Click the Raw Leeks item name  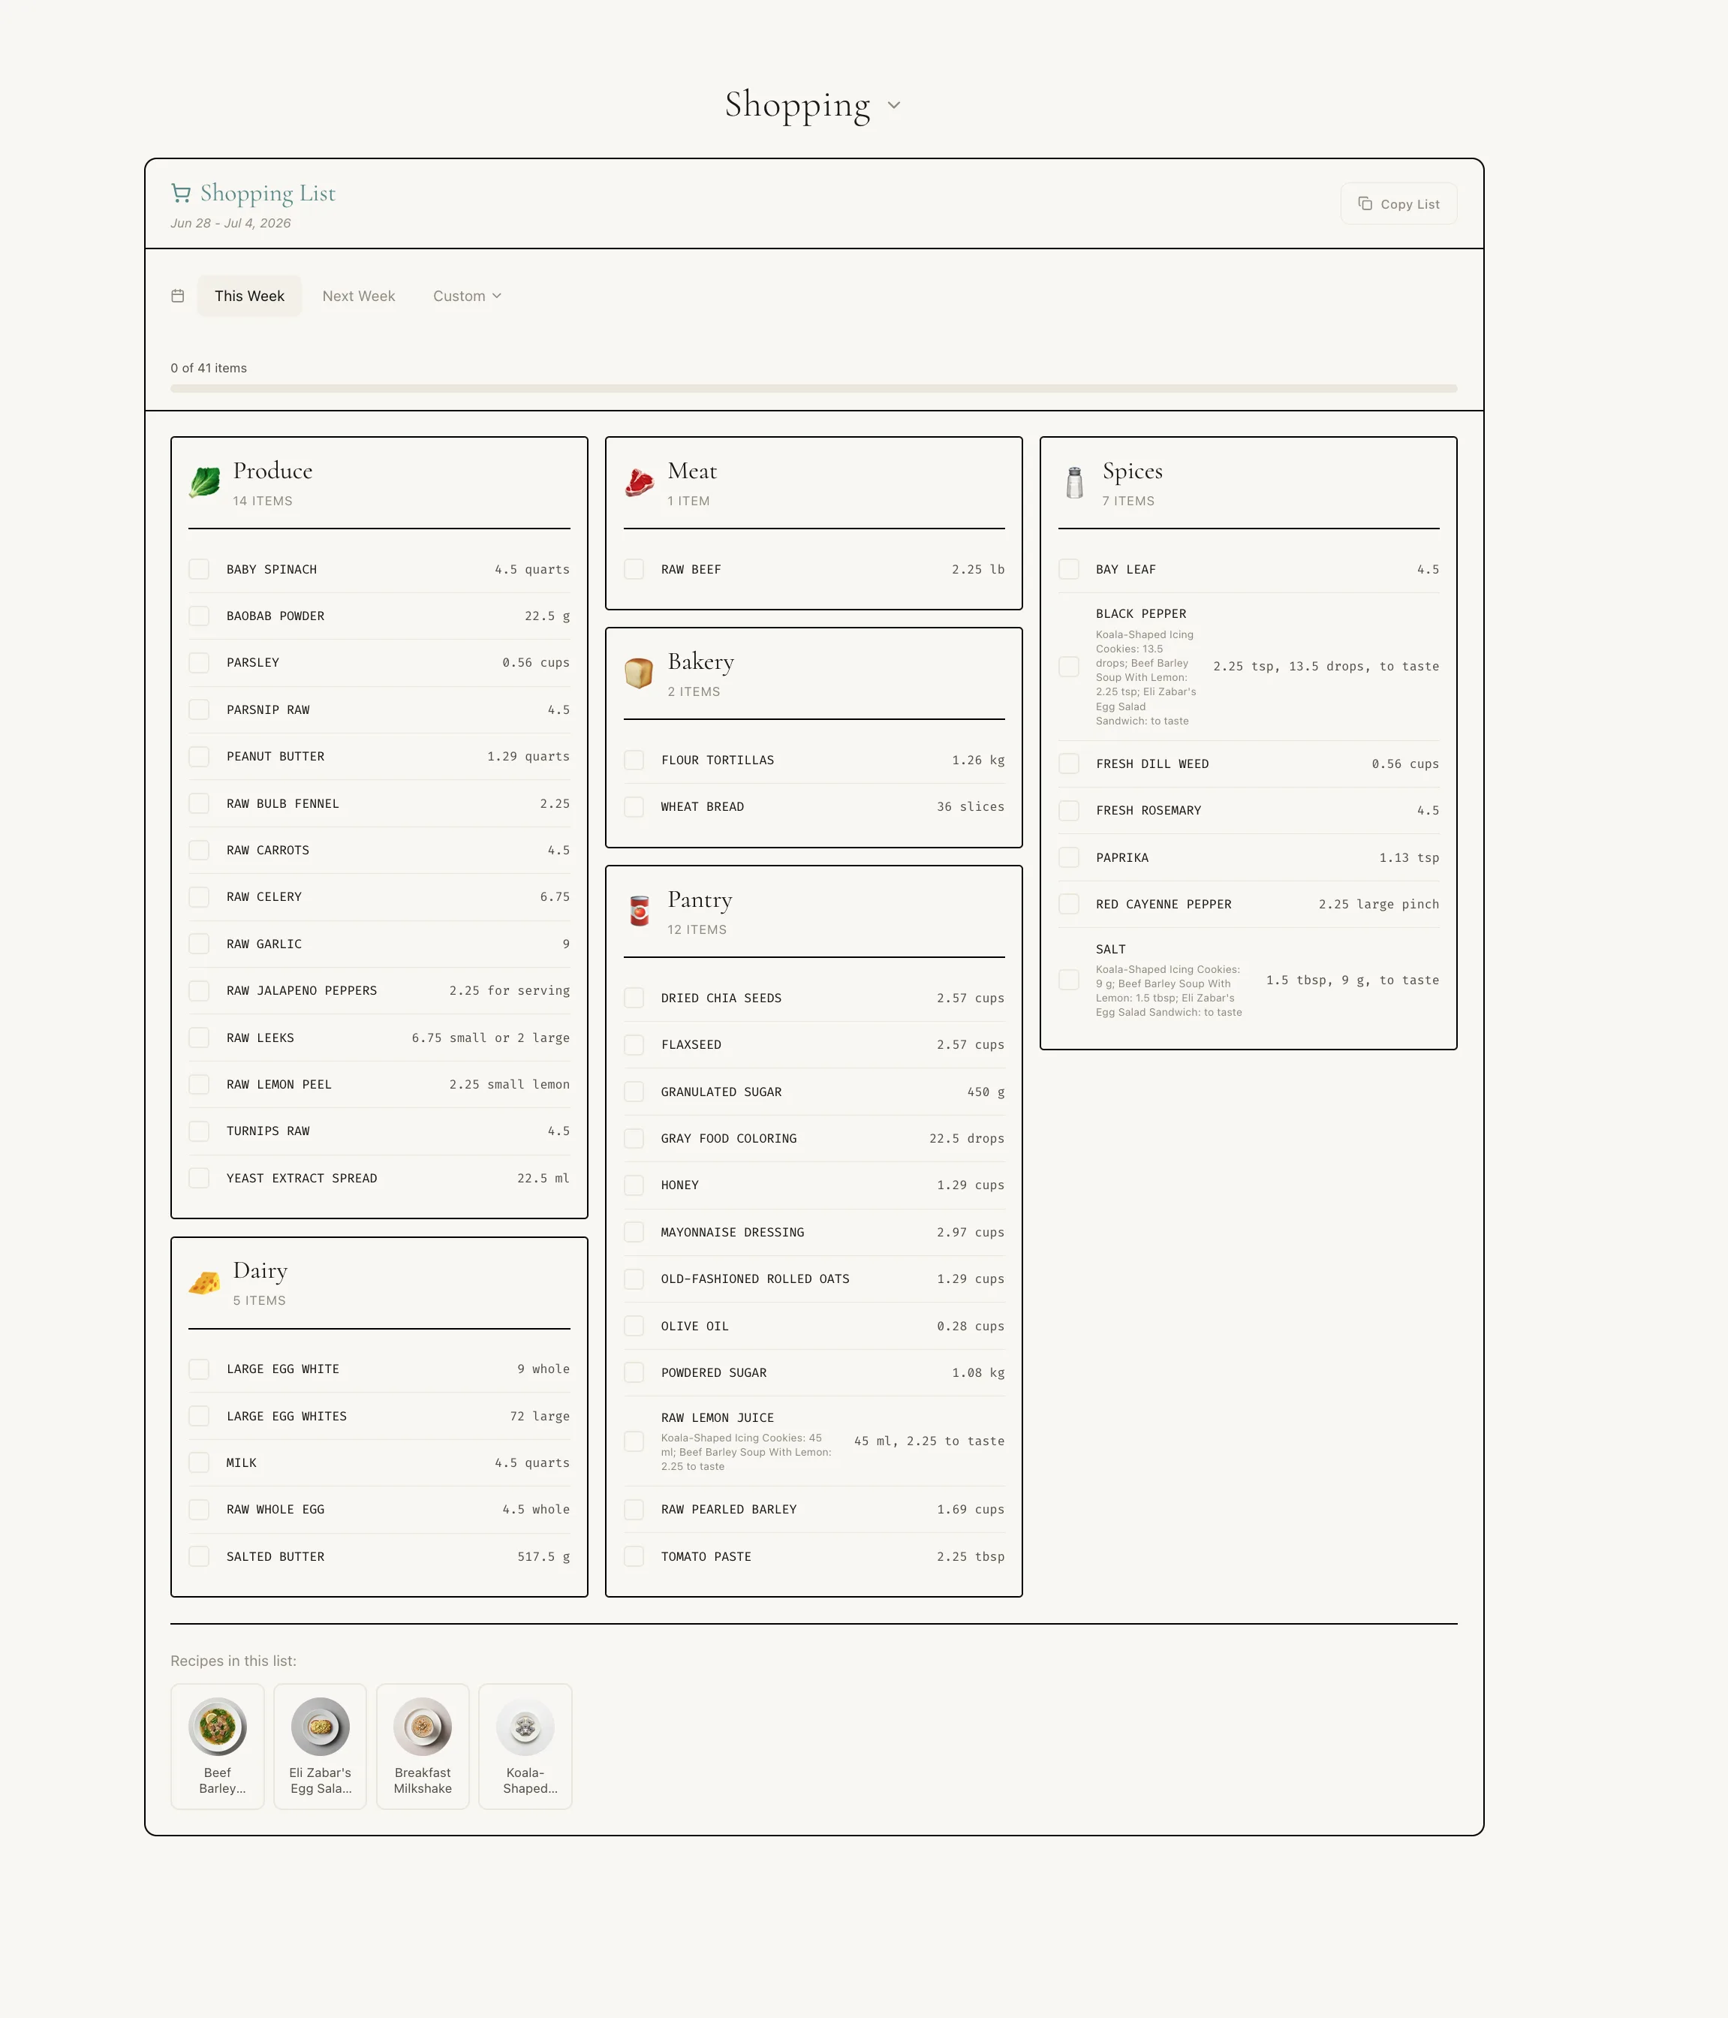click(260, 1038)
